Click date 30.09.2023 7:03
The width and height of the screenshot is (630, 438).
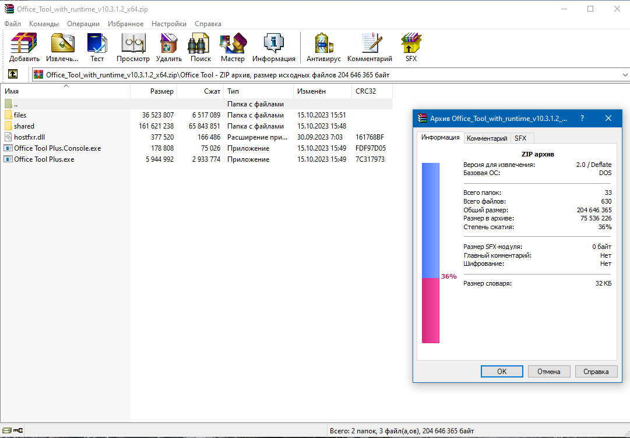coord(320,137)
